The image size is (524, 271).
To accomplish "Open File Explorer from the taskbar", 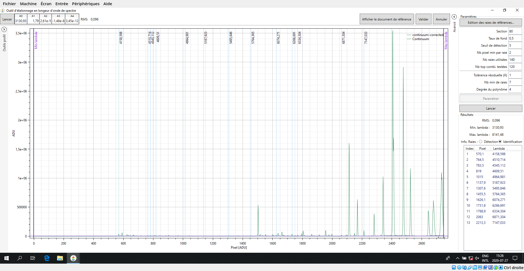I will 60,258.
